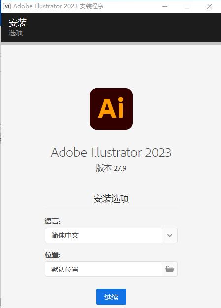Open the language dropdown arrow
This screenshot has height=308, width=221.
(170, 235)
